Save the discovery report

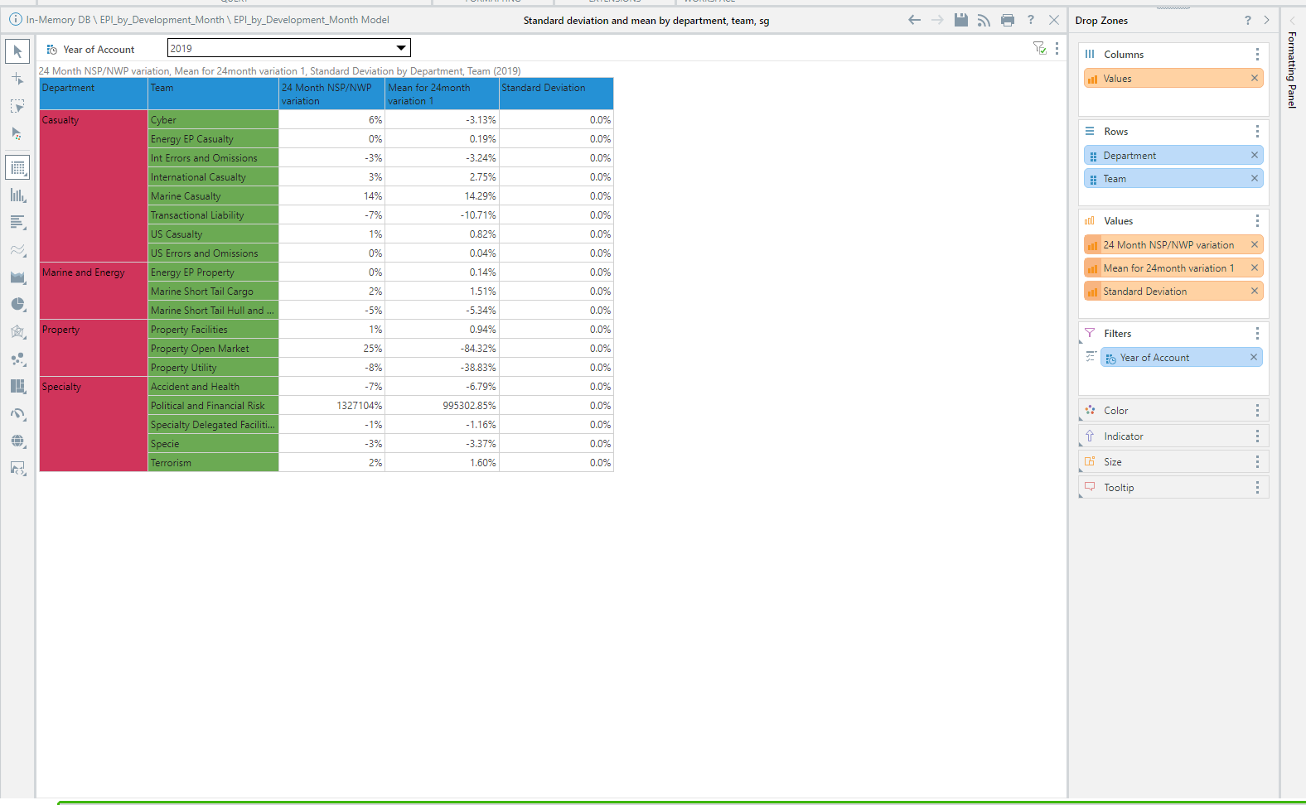[x=961, y=20]
